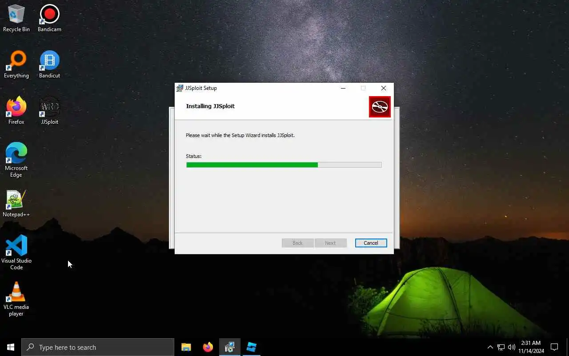Screen dimensions: 569x356
Task: Select the Everything search desktop shortcut
Action: point(16,65)
